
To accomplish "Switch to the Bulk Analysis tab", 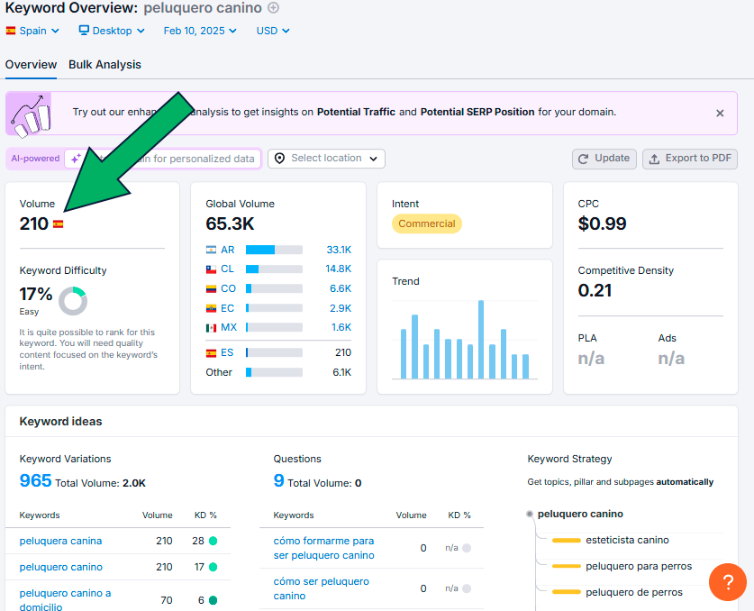I will coord(104,65).
